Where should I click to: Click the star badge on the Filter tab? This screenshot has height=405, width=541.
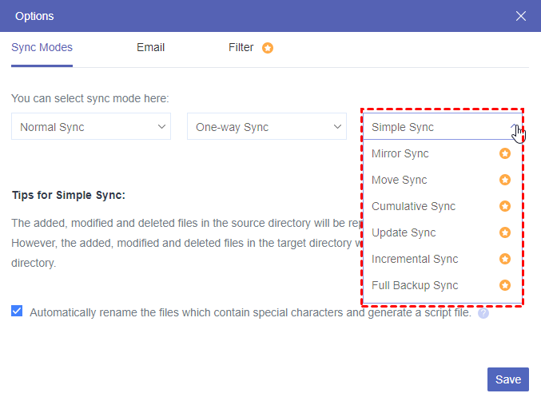(x=268, y=48)
